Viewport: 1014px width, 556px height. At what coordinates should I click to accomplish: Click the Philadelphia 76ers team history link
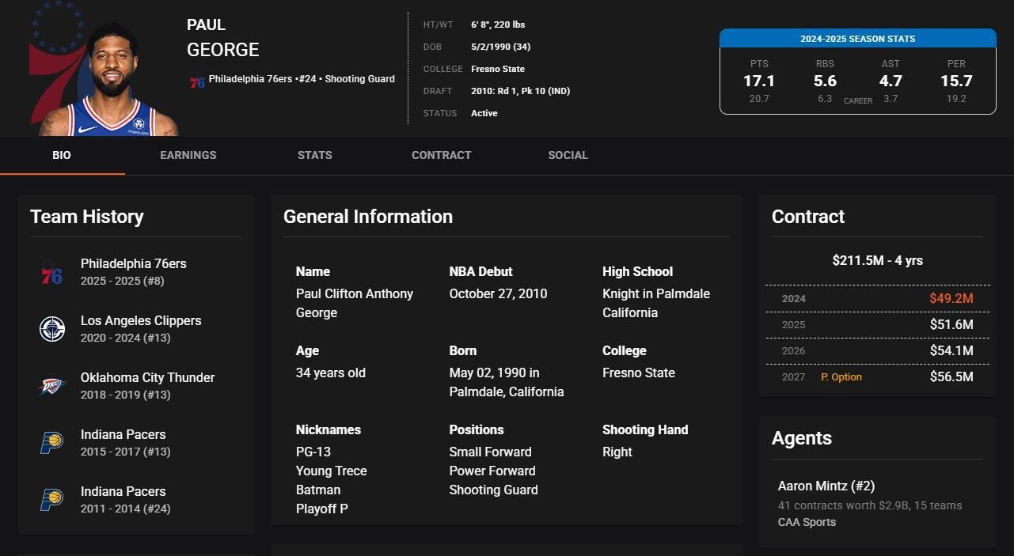tap(133, 263)
